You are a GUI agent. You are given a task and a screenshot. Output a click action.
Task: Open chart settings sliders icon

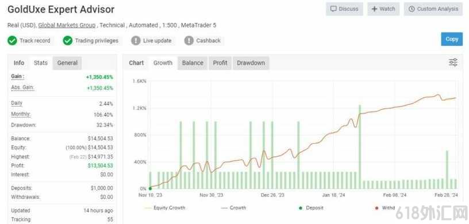click(453, 62)
